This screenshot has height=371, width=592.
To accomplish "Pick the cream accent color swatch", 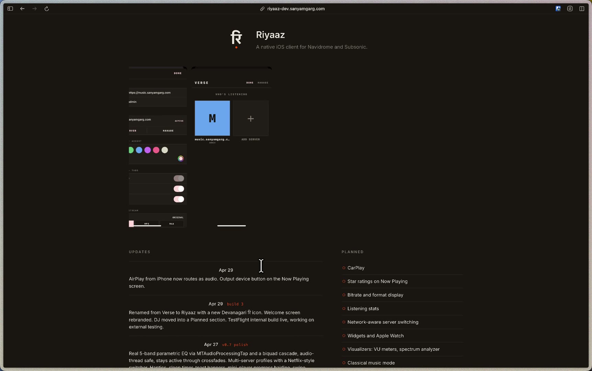I will pyautogui.click(x=165, y=150).
